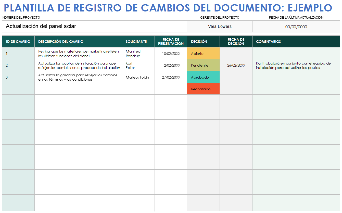Select description 'Revisar que los materiales de marketing...'
This screenshot has width=342, height=213.
pos(78,54)
